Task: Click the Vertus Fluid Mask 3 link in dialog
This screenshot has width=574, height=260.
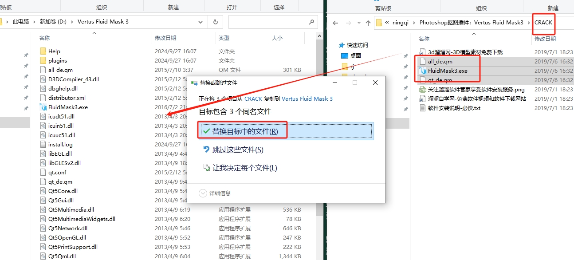Action: click(307, 98)
